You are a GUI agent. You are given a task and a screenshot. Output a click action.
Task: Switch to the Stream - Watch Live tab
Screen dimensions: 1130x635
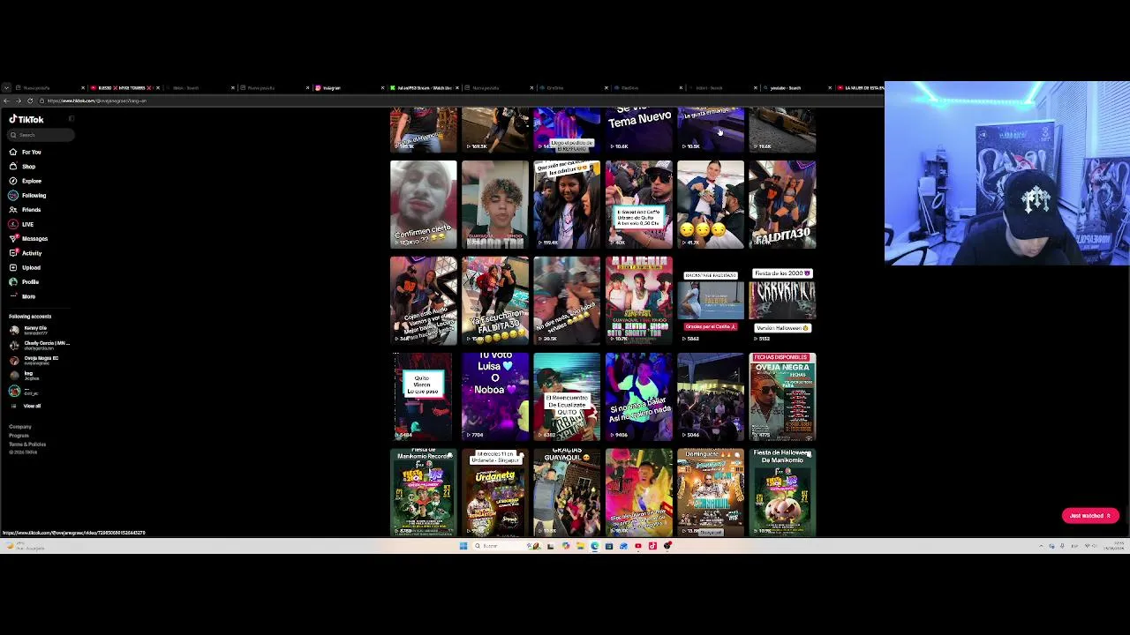tap(423, 88)
